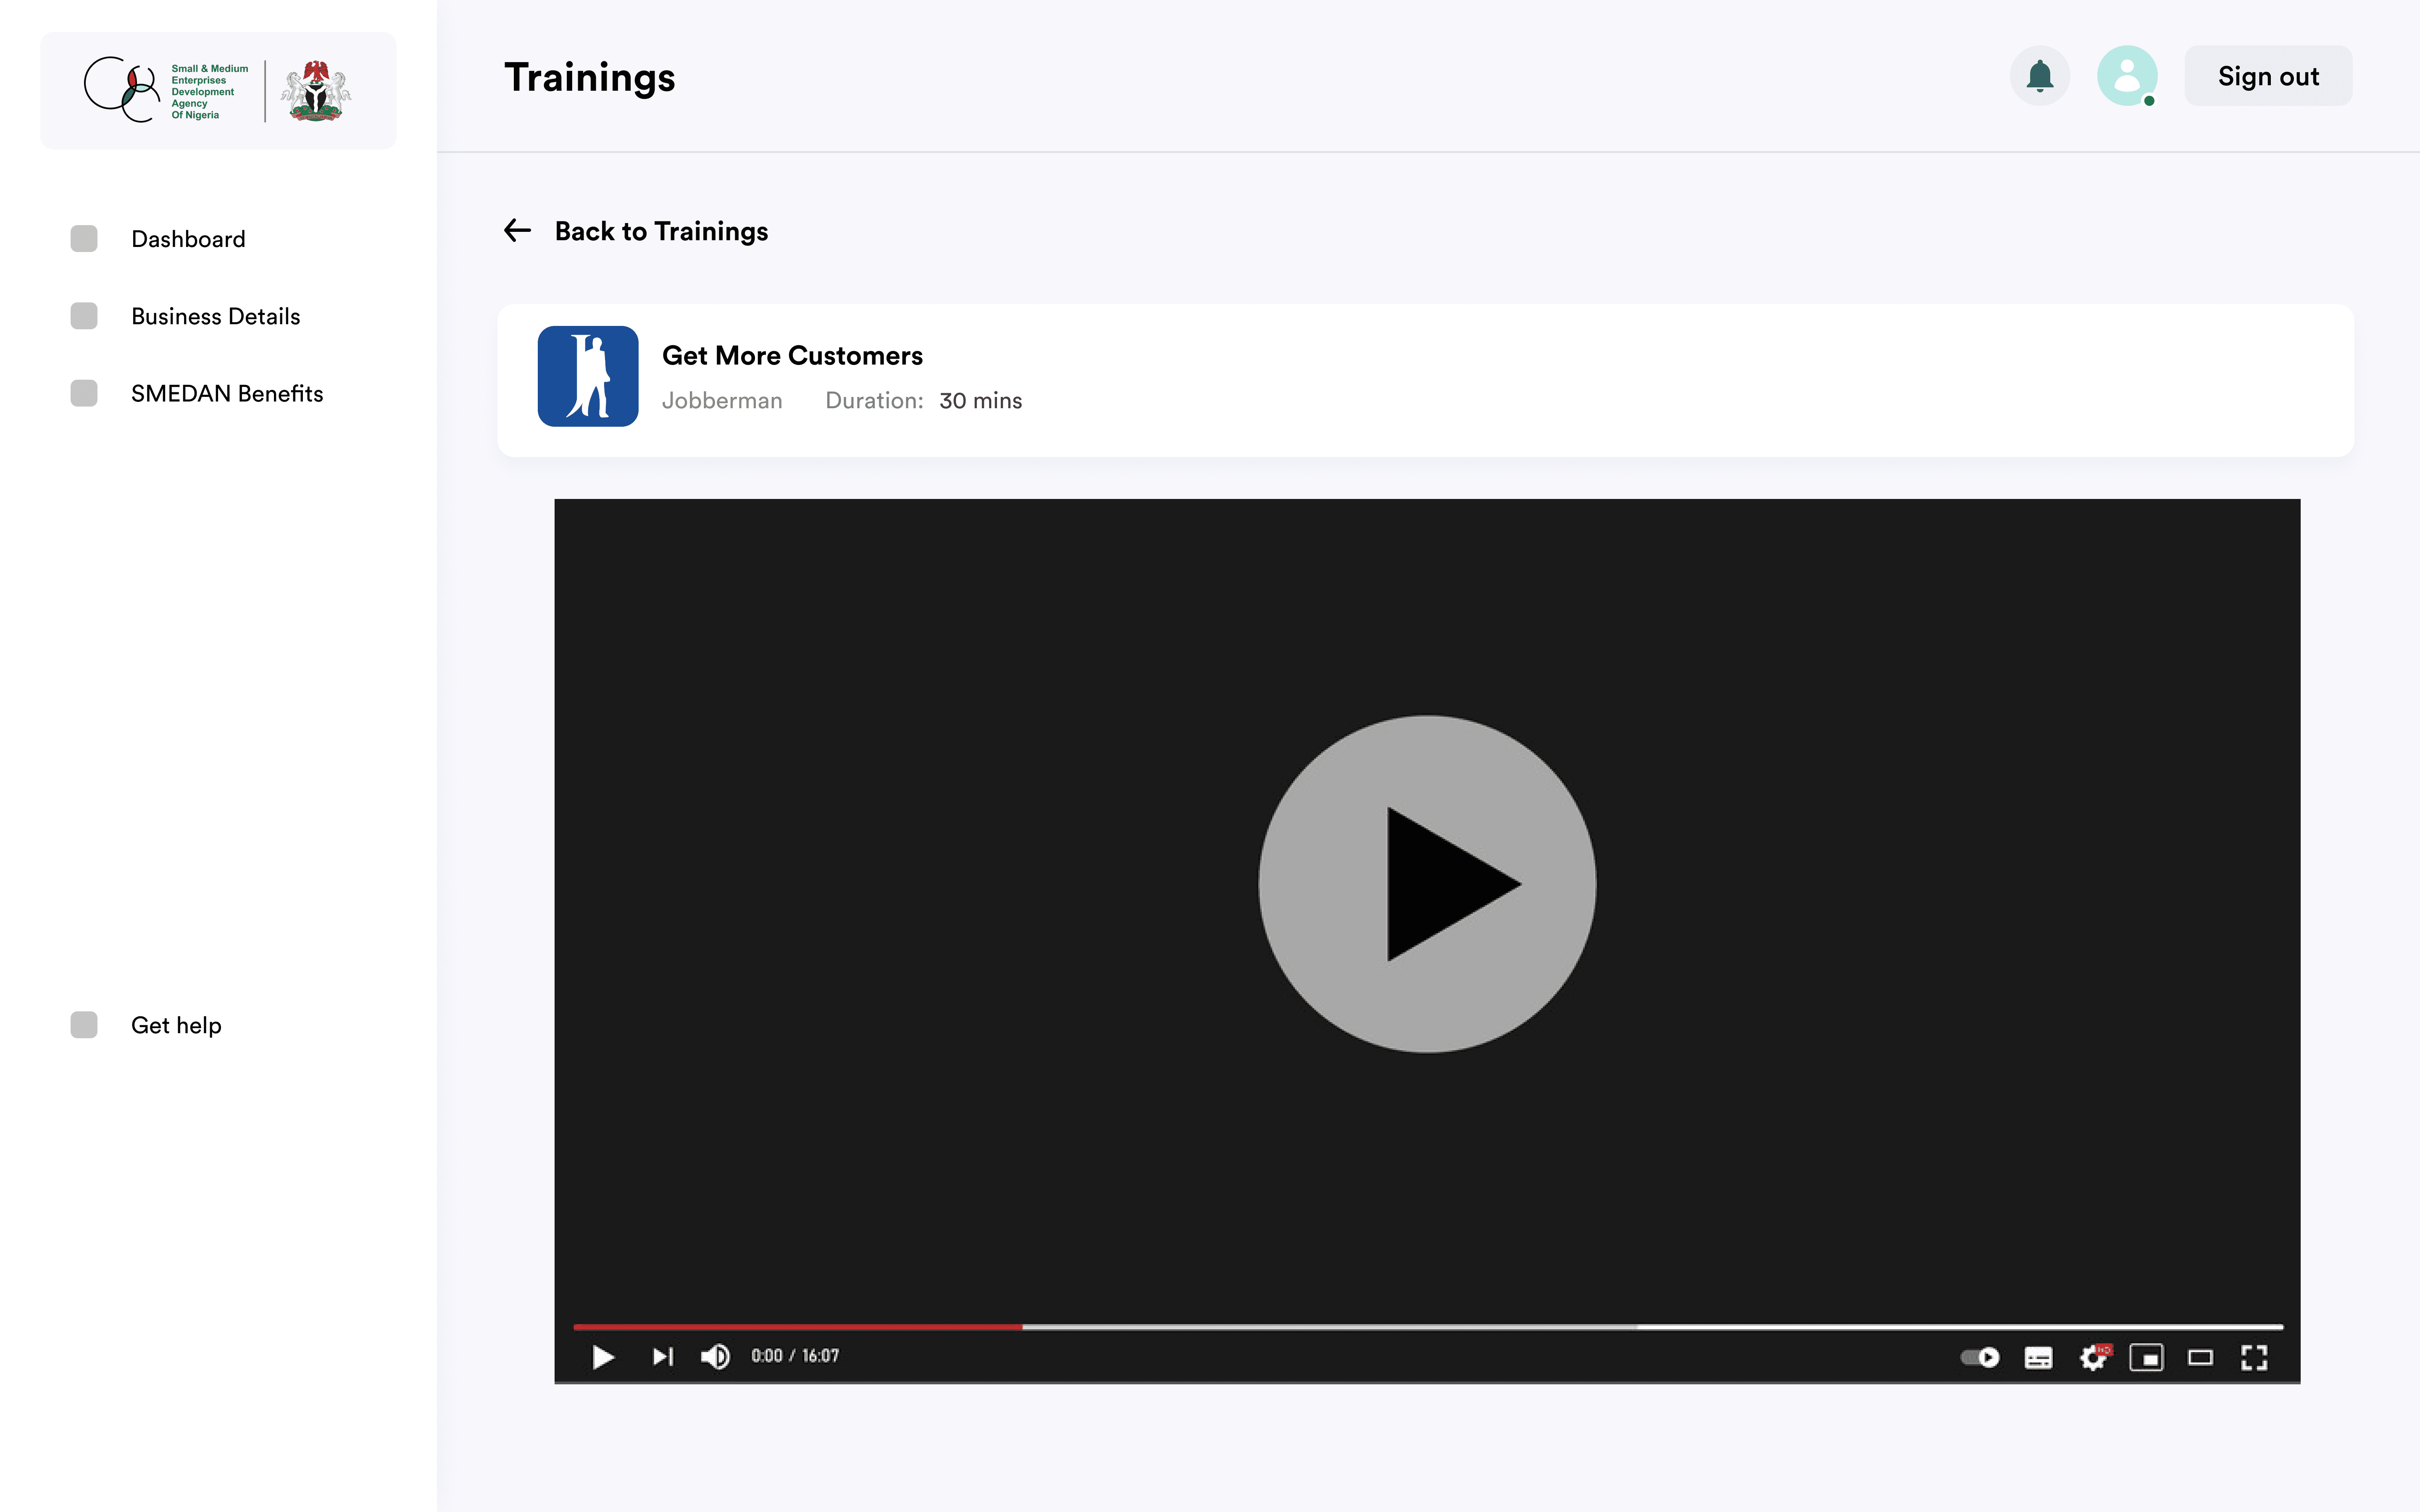Screen dimensions: 2420x1512
Task: Skip to the next video
Action: [662, 1357]
